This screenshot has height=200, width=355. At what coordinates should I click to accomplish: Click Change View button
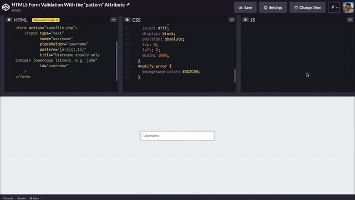coord(307,7)
